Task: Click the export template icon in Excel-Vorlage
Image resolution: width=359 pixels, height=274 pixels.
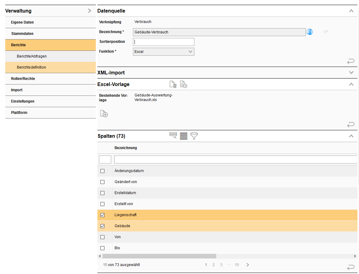Action: coord(184,84)
